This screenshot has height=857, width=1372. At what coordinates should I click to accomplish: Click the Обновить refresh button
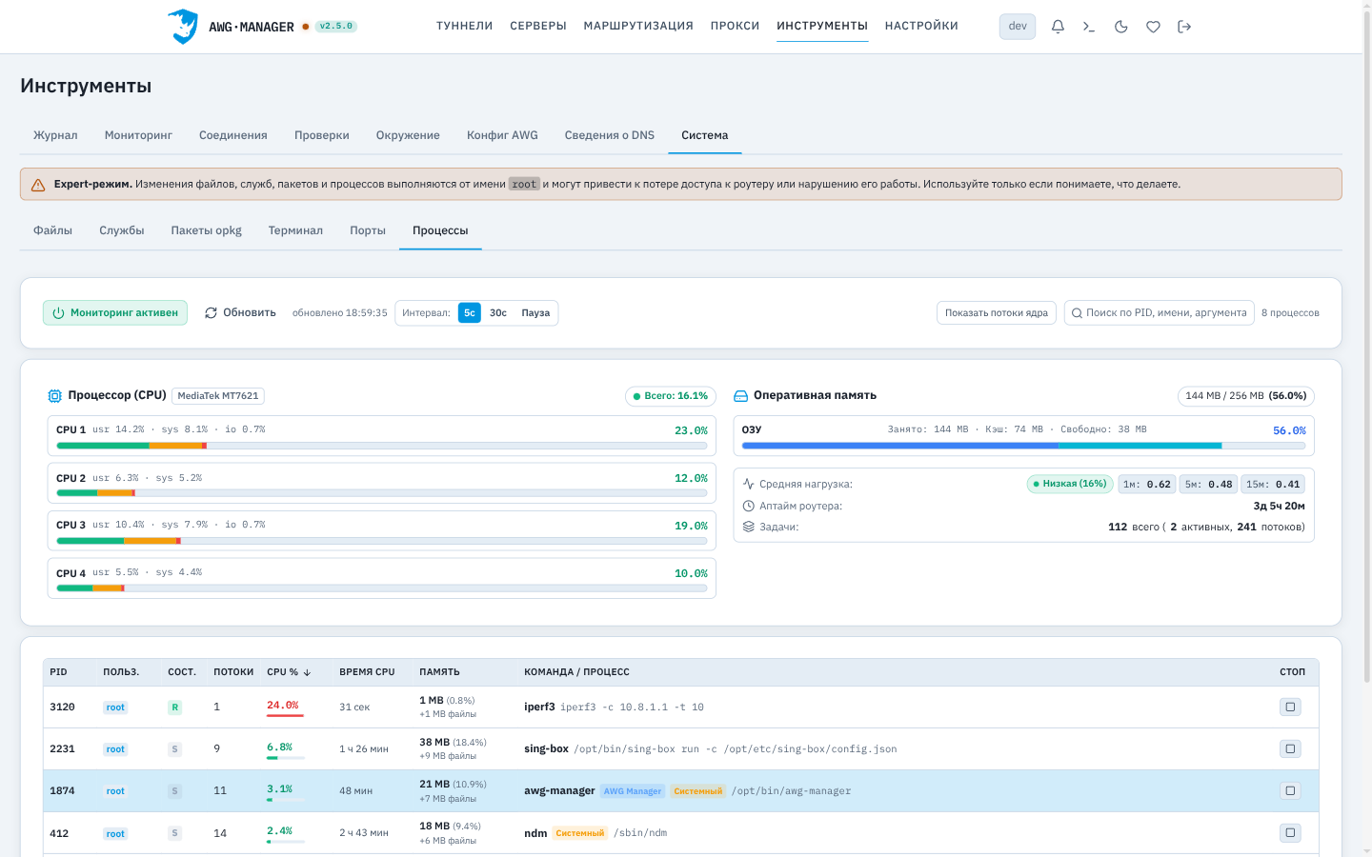240,312
